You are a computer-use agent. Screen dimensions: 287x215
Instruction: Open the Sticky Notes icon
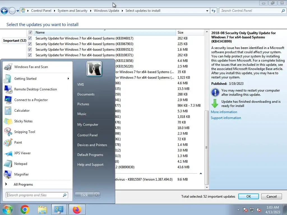(x=8, y=121)
